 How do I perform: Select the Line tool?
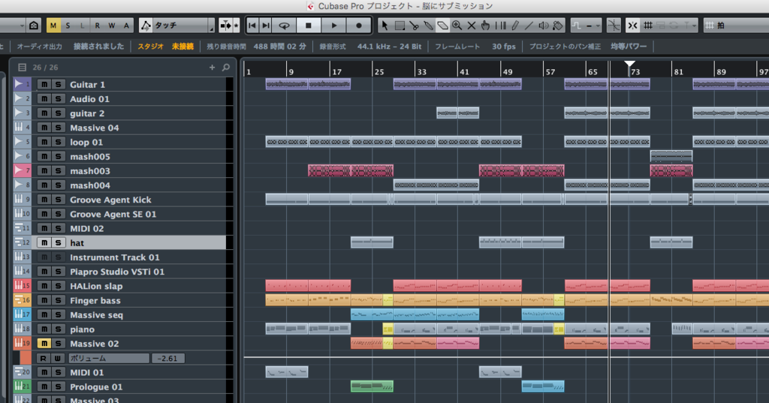coord(529,26)
